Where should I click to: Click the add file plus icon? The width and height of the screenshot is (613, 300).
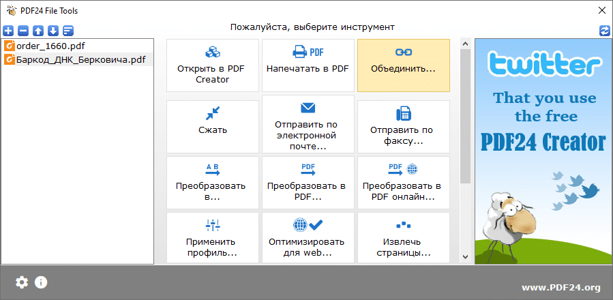pos(8,31)
